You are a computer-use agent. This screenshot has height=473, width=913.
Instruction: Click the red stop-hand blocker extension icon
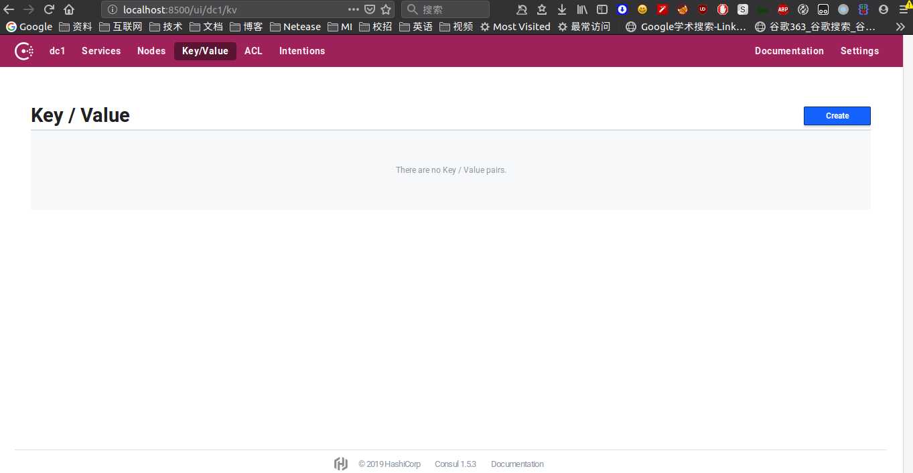723,9
